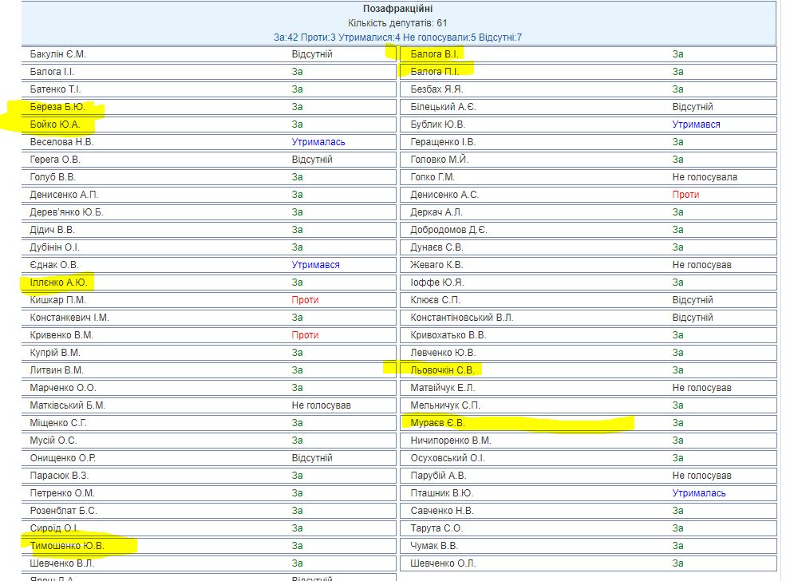
Task: Click the vote summary line За:42 Проти:3
Action: click(x=397, y=37)
